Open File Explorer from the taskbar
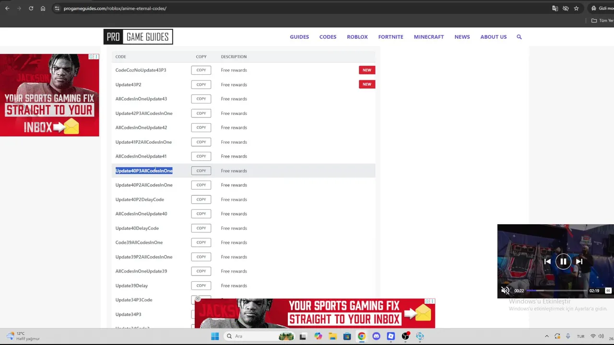Image resolution: width=614 pixels, height=345 pixels. (332, 336)
